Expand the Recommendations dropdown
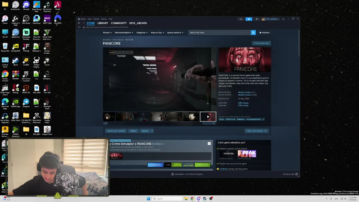The height and width of the screenshot is (202, 359). [x=124, y=33]
